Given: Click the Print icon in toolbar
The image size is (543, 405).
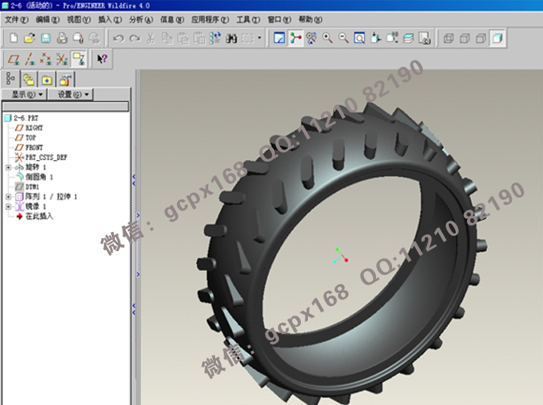Looking at the screenshot, I should (x=61, y=38).
